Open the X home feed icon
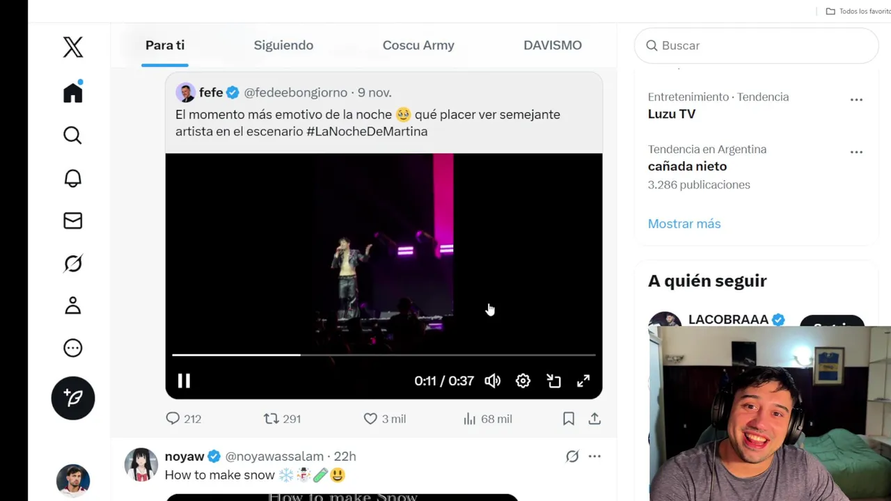 click(73, 93)
